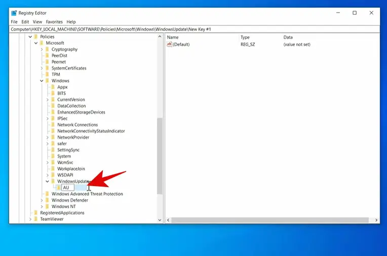
Task: Expand the NetworkProvider key
Action: (47, 137)
